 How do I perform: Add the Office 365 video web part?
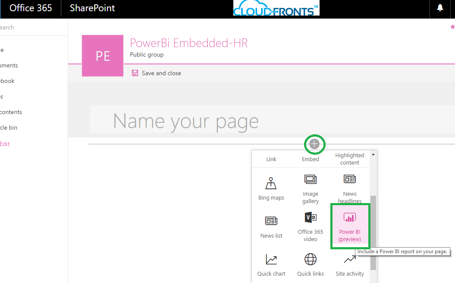310,227
